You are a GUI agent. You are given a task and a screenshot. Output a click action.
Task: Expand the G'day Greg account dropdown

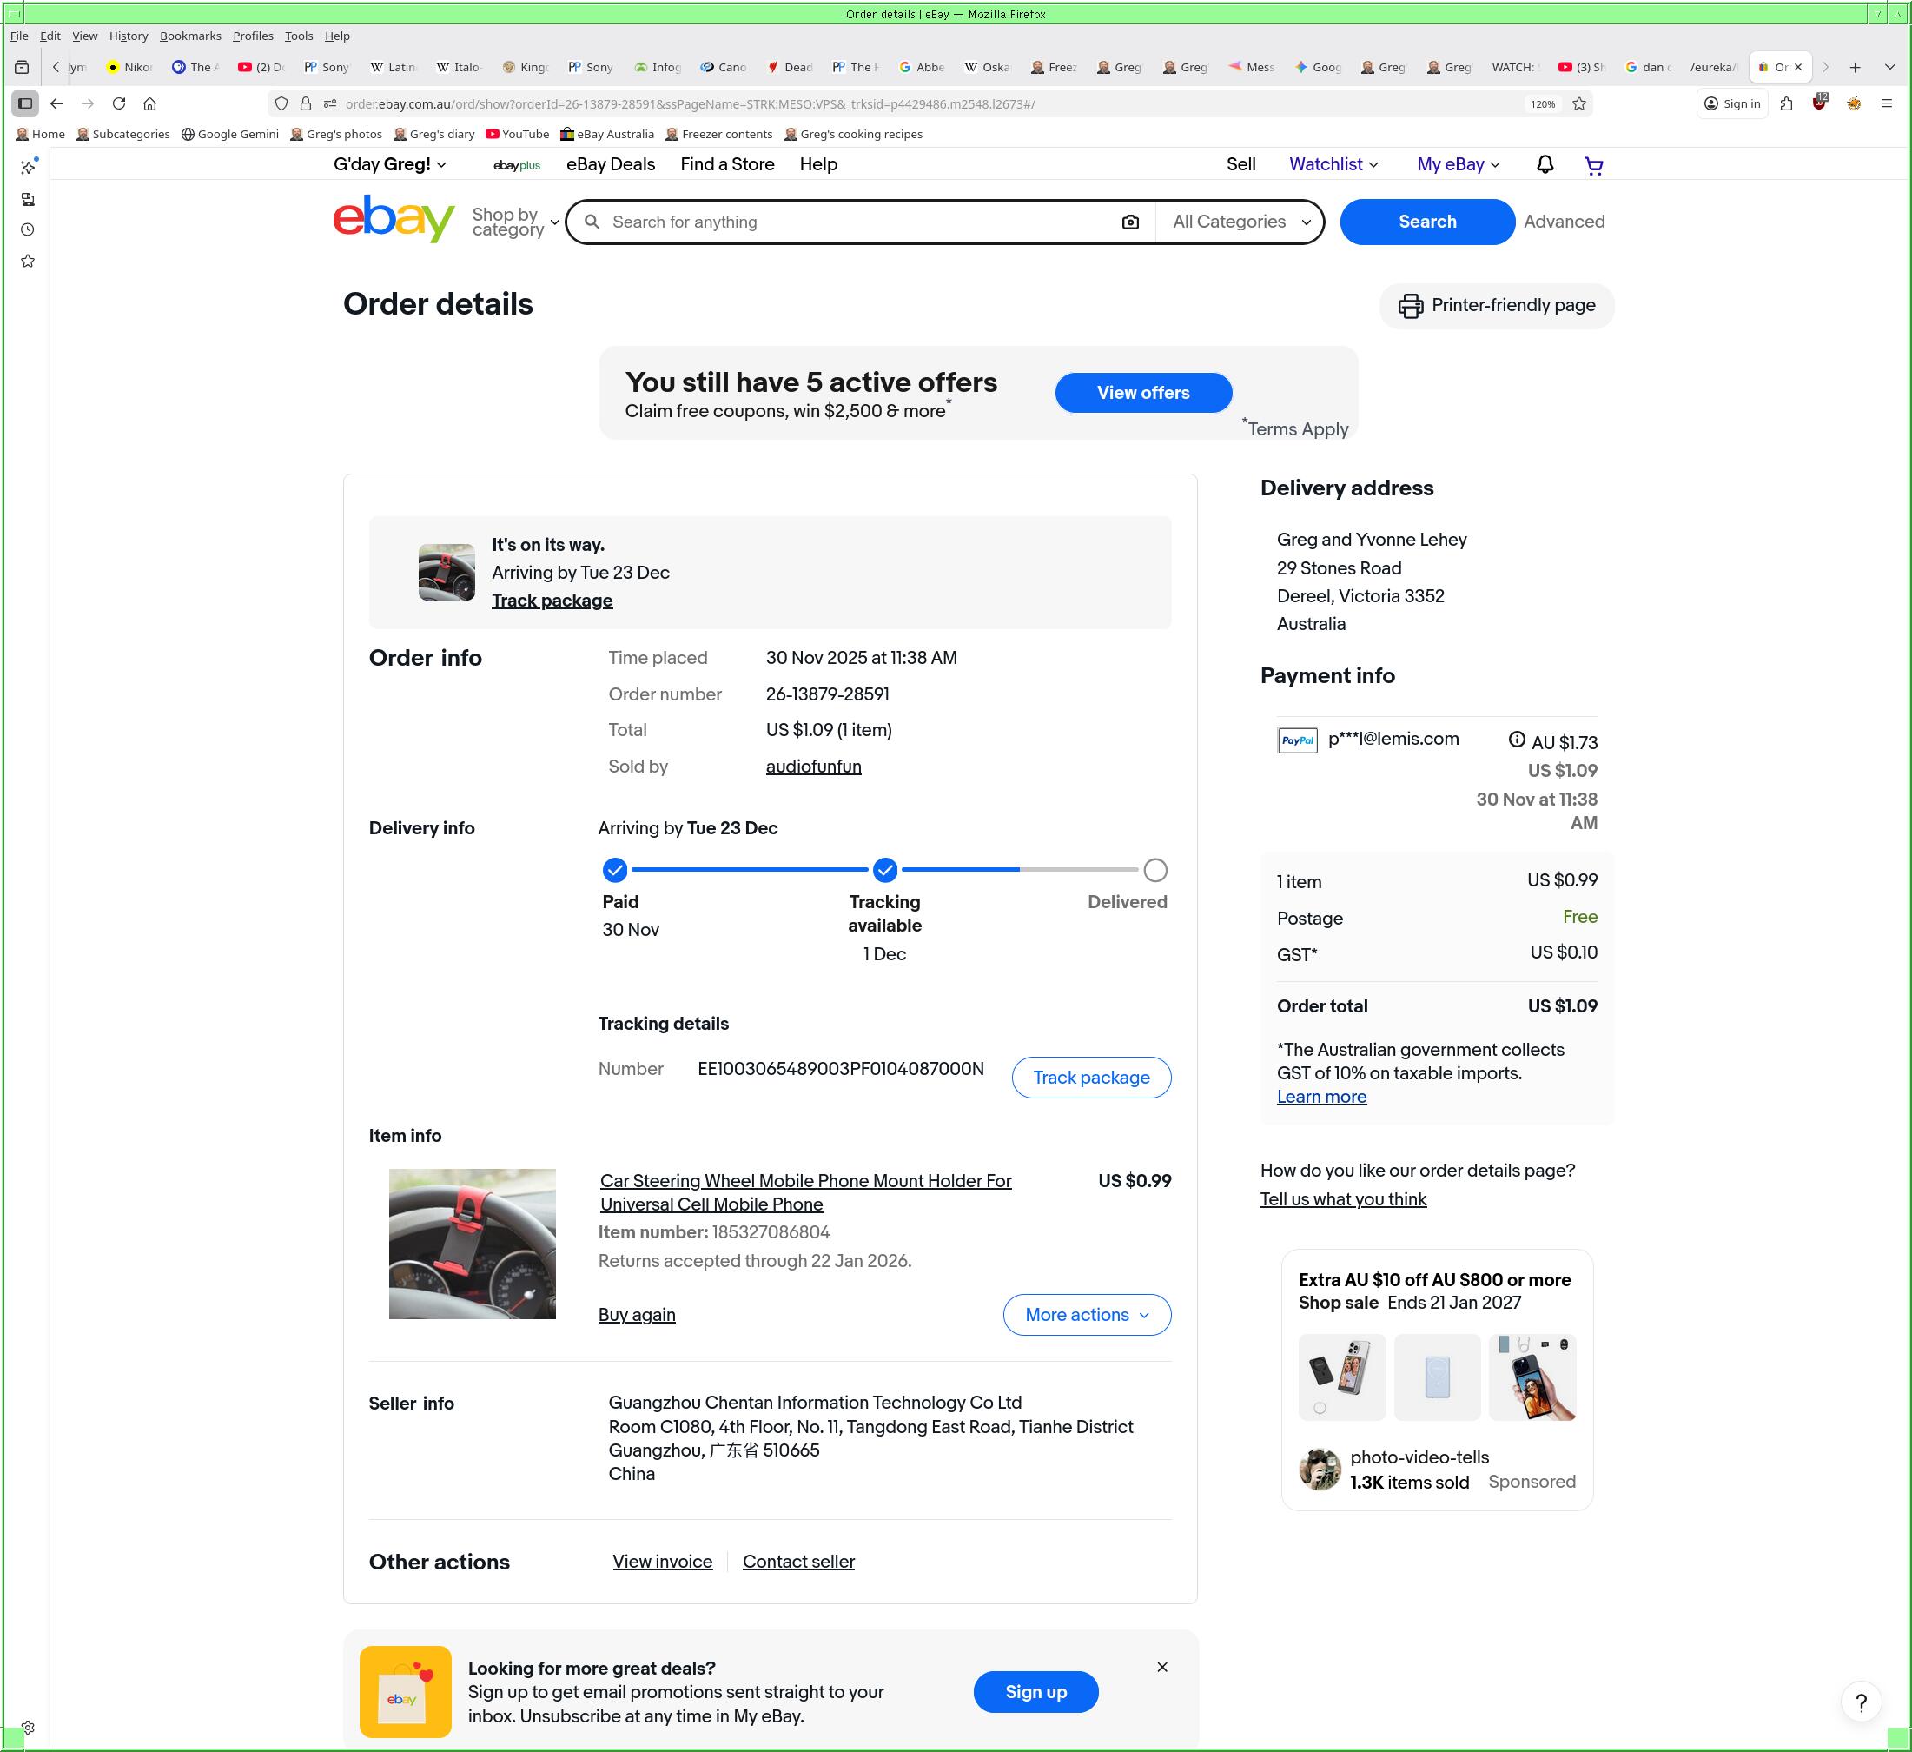coord(390,165)
